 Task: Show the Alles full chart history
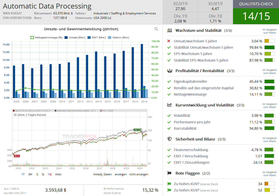click(x=58, y=174)
